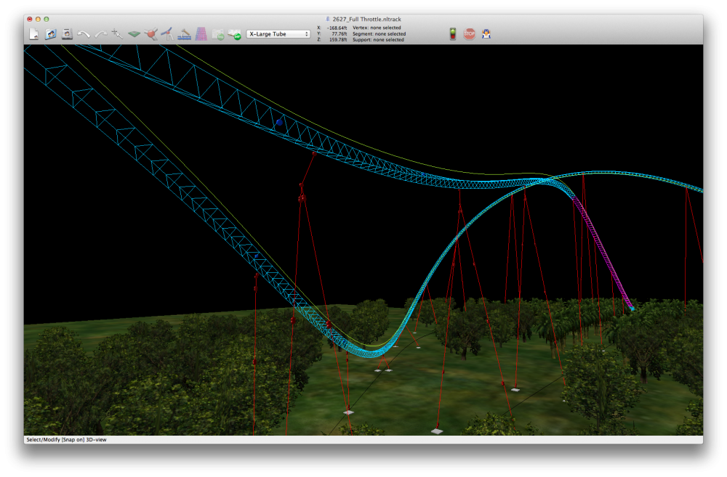727x477 pixels.
Task: Click the track on ground supports icon
Action: point(184,33)
